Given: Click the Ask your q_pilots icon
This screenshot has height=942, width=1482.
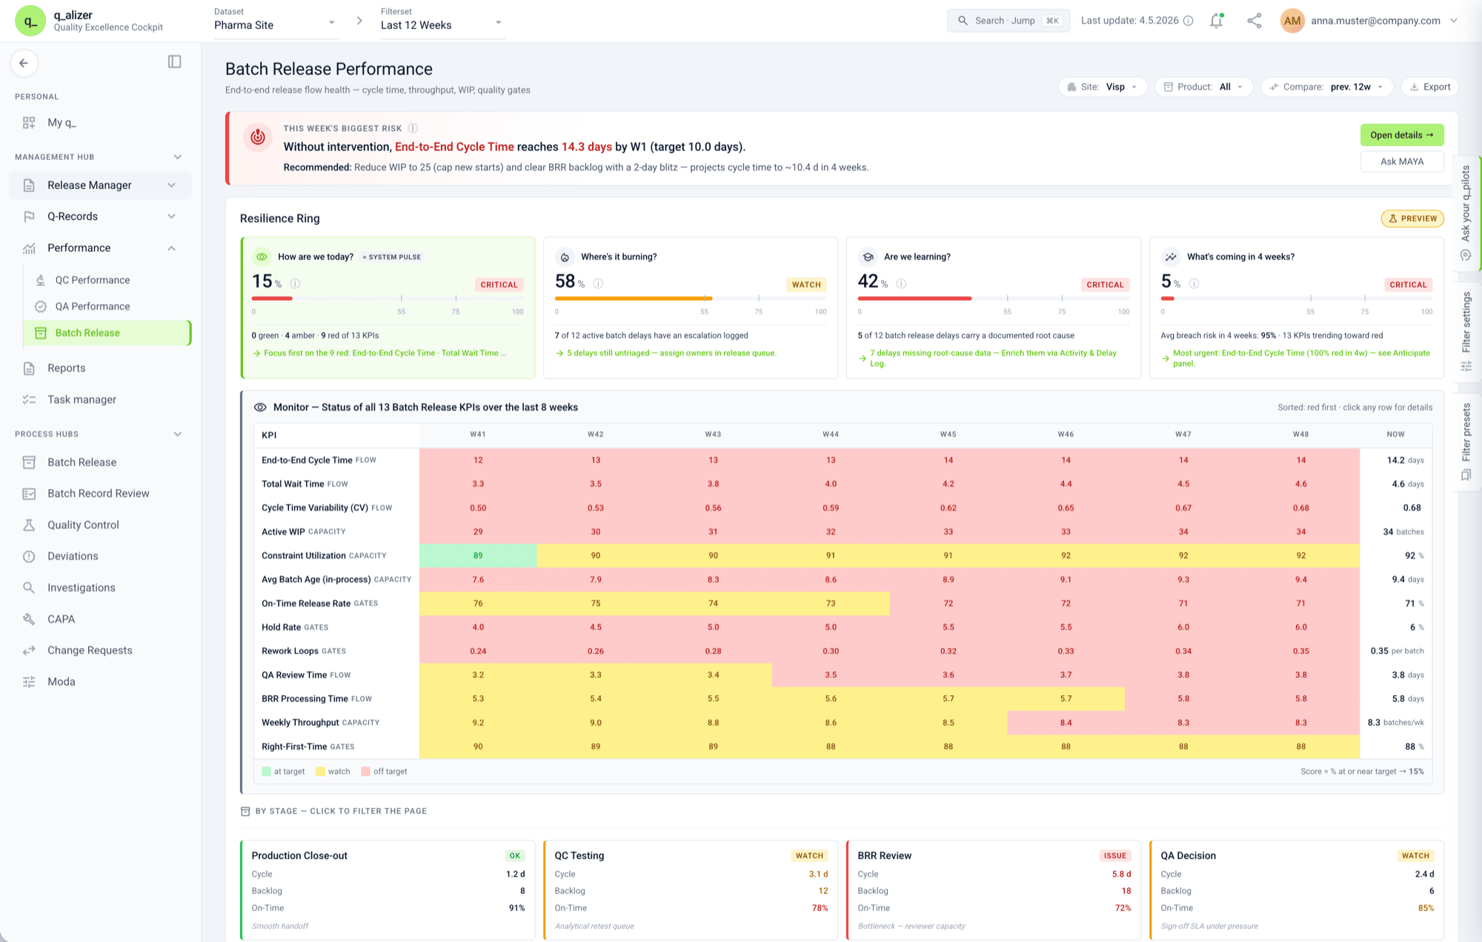Looking at the screenshot, I should (1466, 255).
